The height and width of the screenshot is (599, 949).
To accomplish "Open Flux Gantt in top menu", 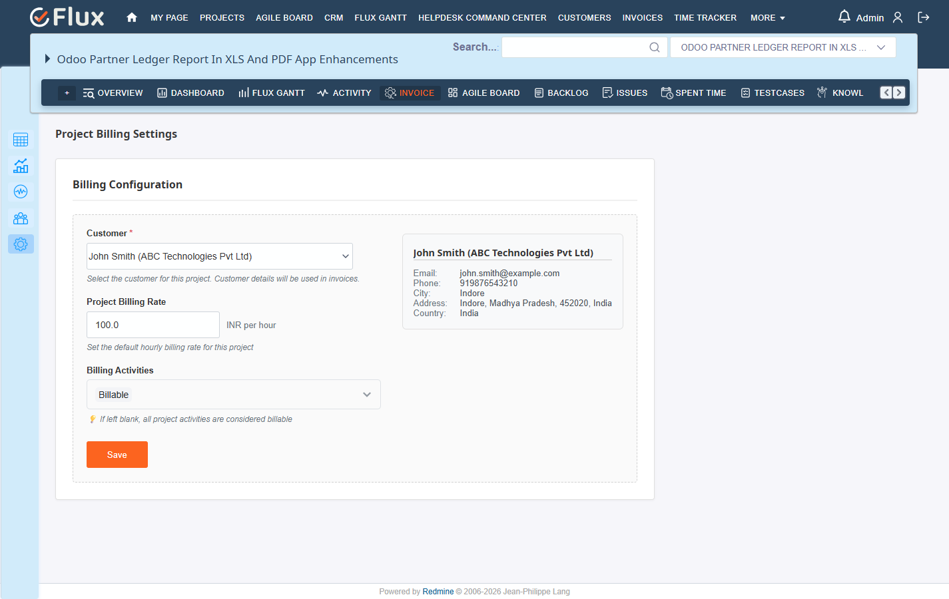I will pyautogui.click(x=380, y=18).
